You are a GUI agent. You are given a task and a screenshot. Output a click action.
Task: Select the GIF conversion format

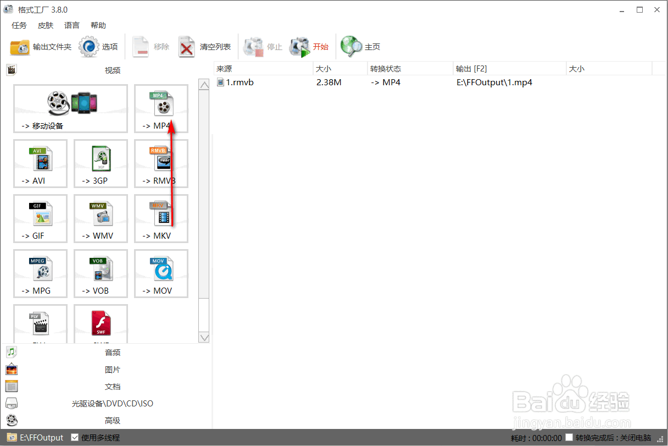point(40,218)
